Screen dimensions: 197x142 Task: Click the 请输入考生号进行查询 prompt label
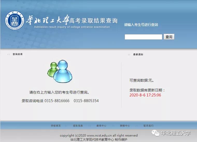pyautogui.click(x=141, y=25)
